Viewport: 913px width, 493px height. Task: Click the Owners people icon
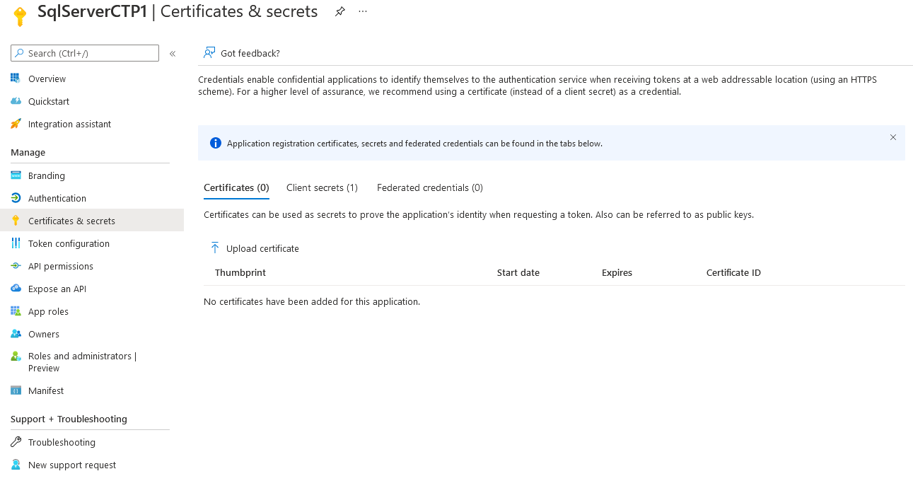pos(16,334)
